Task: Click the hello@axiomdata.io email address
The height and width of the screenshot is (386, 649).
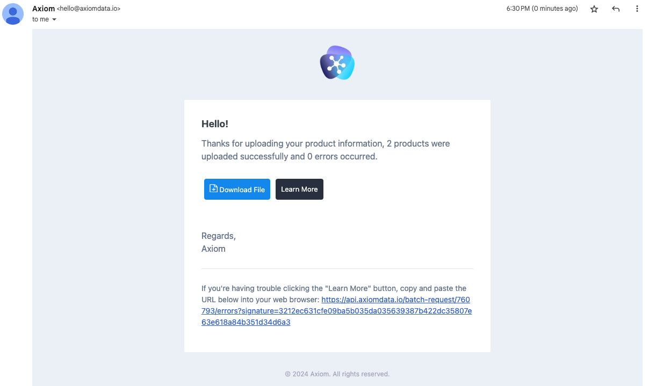Action: (89, 9)
